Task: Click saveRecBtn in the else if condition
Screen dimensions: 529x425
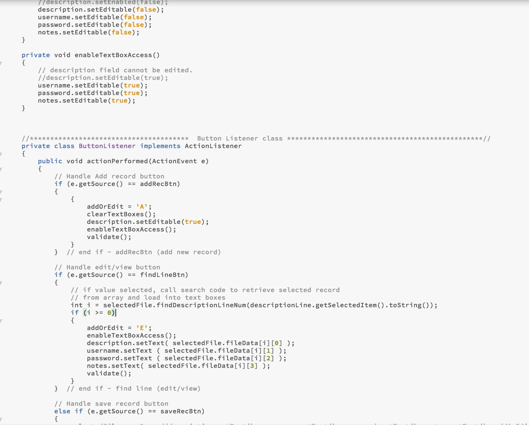Action: (x=181, y=411)
